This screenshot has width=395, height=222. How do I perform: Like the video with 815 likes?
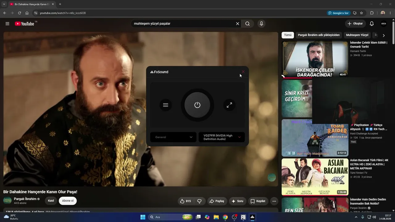pyautogui.click(x=185, y=201)
